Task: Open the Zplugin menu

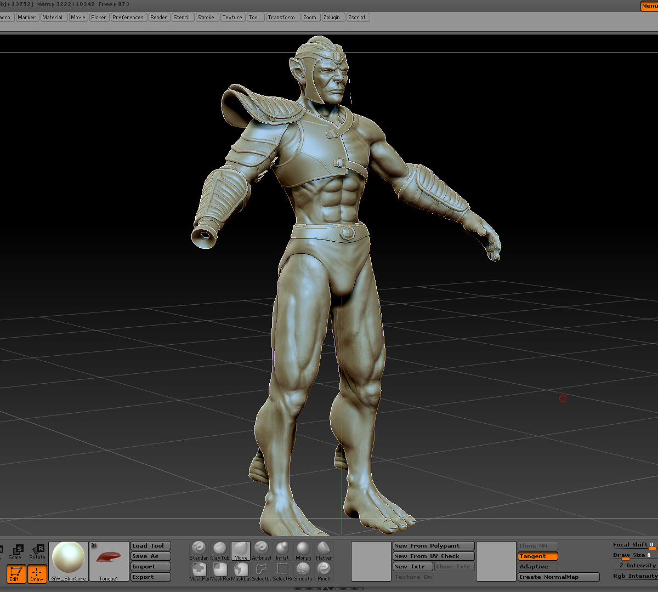Action: click(332, 18)
